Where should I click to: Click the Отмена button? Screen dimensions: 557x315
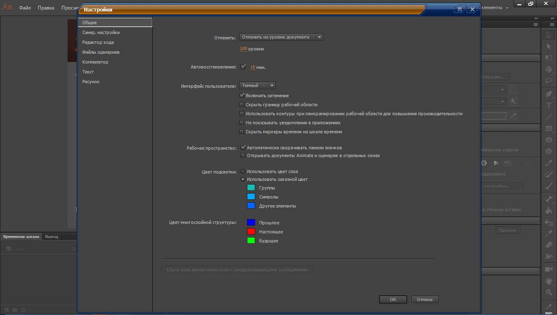(x=425, y=299)
